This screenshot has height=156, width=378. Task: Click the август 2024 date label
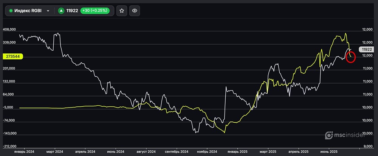tap(146, 151)
